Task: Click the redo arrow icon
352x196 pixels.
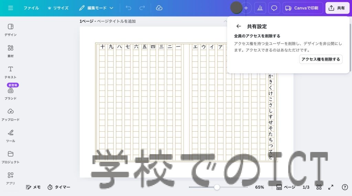Action: click(x=142, y=8)
